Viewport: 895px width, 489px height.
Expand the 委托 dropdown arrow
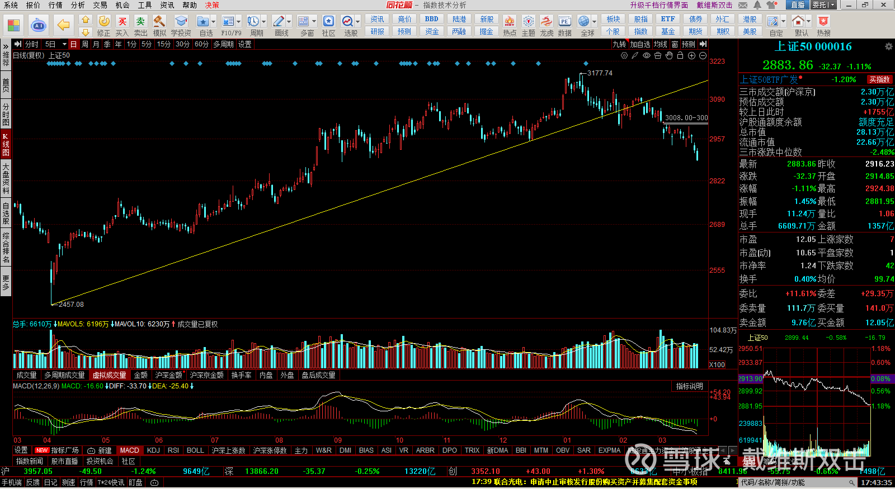(832, 5)
